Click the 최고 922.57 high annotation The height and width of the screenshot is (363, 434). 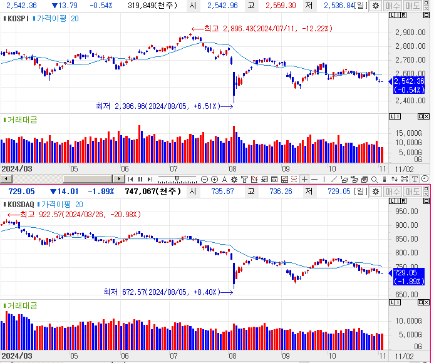point(74,215)
